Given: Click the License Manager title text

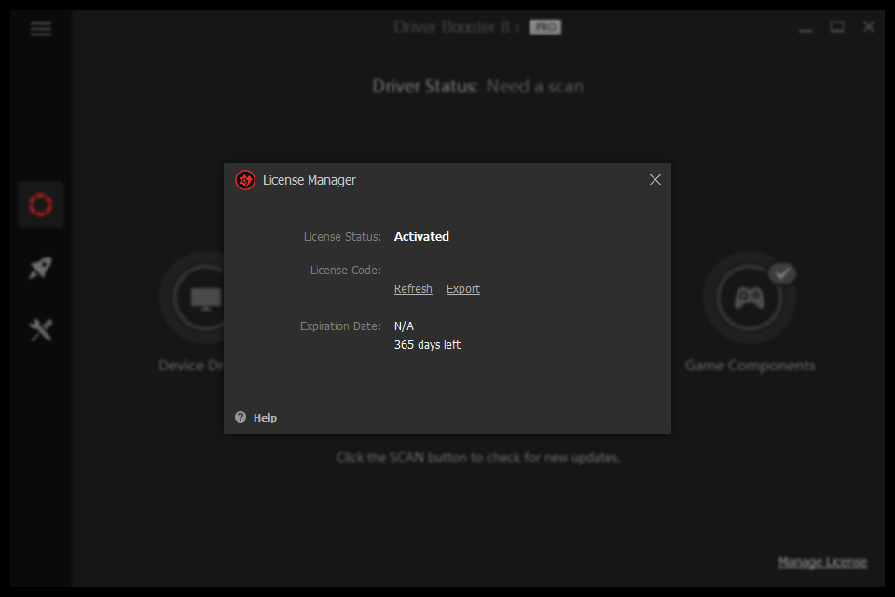Looking at the screenshot, I should pos(309,181).
